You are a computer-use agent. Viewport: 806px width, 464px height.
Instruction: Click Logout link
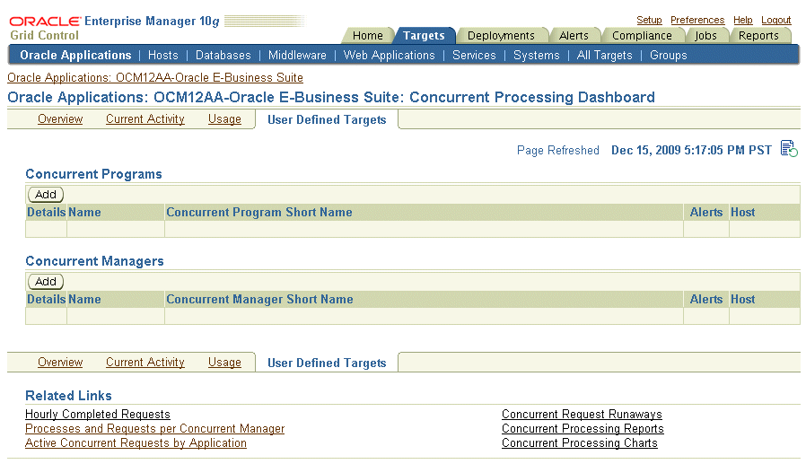click(776, 20)
